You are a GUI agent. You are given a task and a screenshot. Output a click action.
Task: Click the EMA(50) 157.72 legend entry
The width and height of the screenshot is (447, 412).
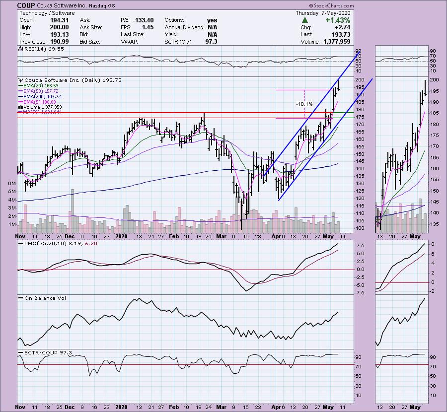pyautogui.click(x=41, y=91)
